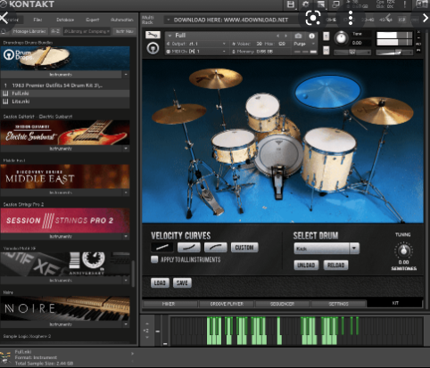This screenshot has height=368, width=430.
Task: Select the Full.nki instrument file
Action: (x=65, y=94)
